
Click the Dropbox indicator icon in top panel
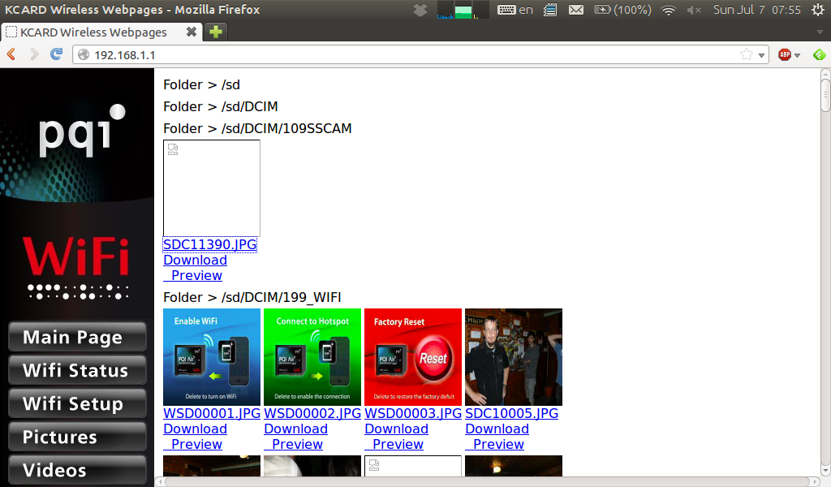(x=420, y=10)
